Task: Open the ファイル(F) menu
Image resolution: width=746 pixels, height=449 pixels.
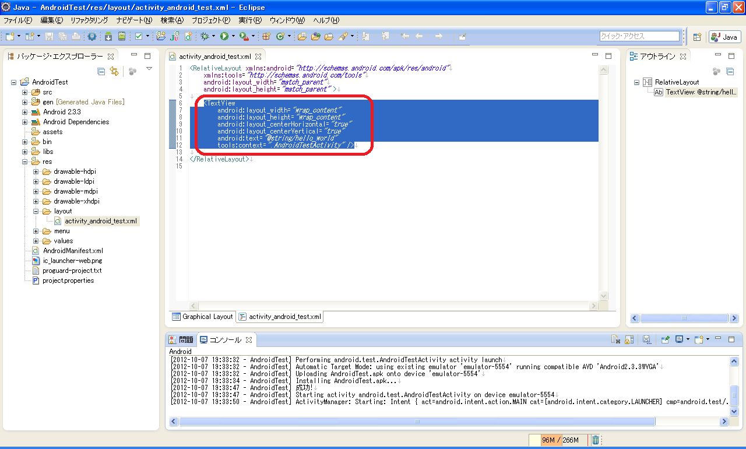Action: point(18,20)
